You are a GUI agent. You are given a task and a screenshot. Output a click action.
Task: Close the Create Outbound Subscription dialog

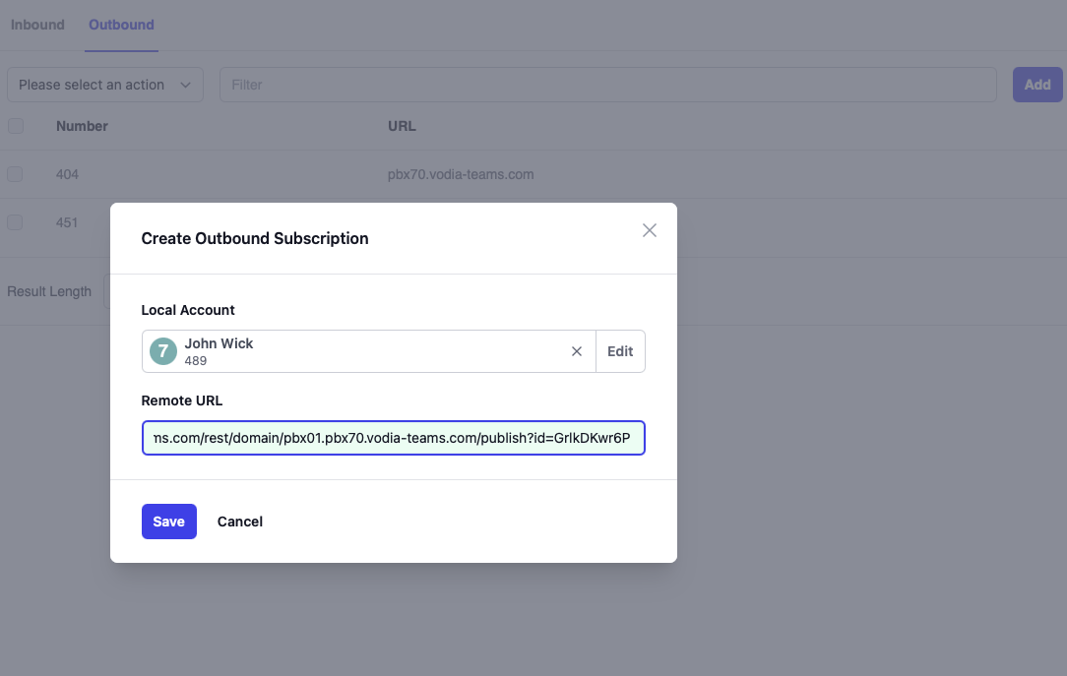(649, 230)
